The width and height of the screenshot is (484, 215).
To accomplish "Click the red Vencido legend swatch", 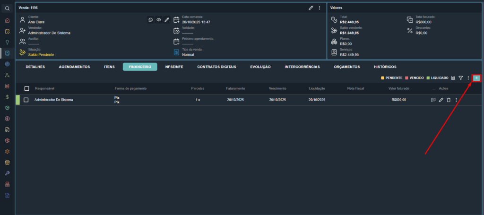I will click(406, 78).
